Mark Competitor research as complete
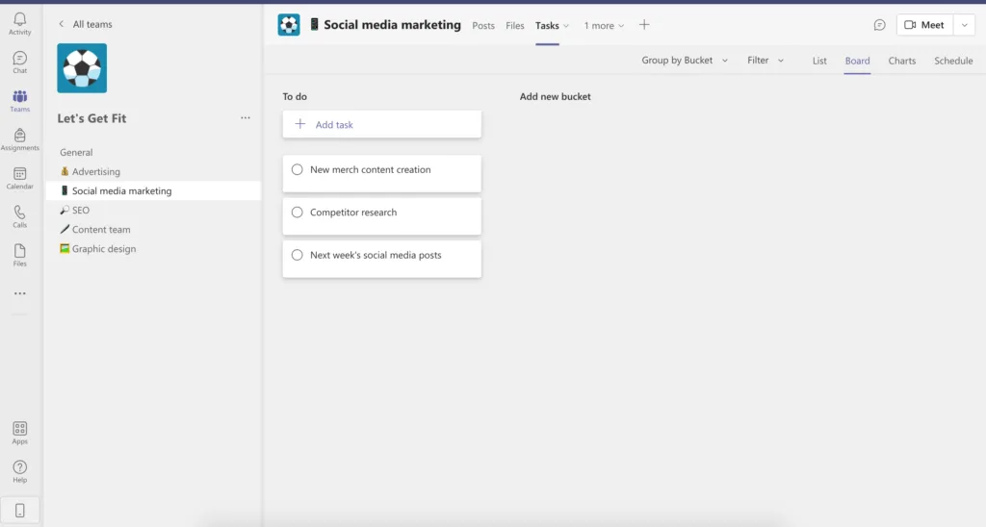Viewport: 986px width, 527px height. pyautogui.click(x=297, y=213)
